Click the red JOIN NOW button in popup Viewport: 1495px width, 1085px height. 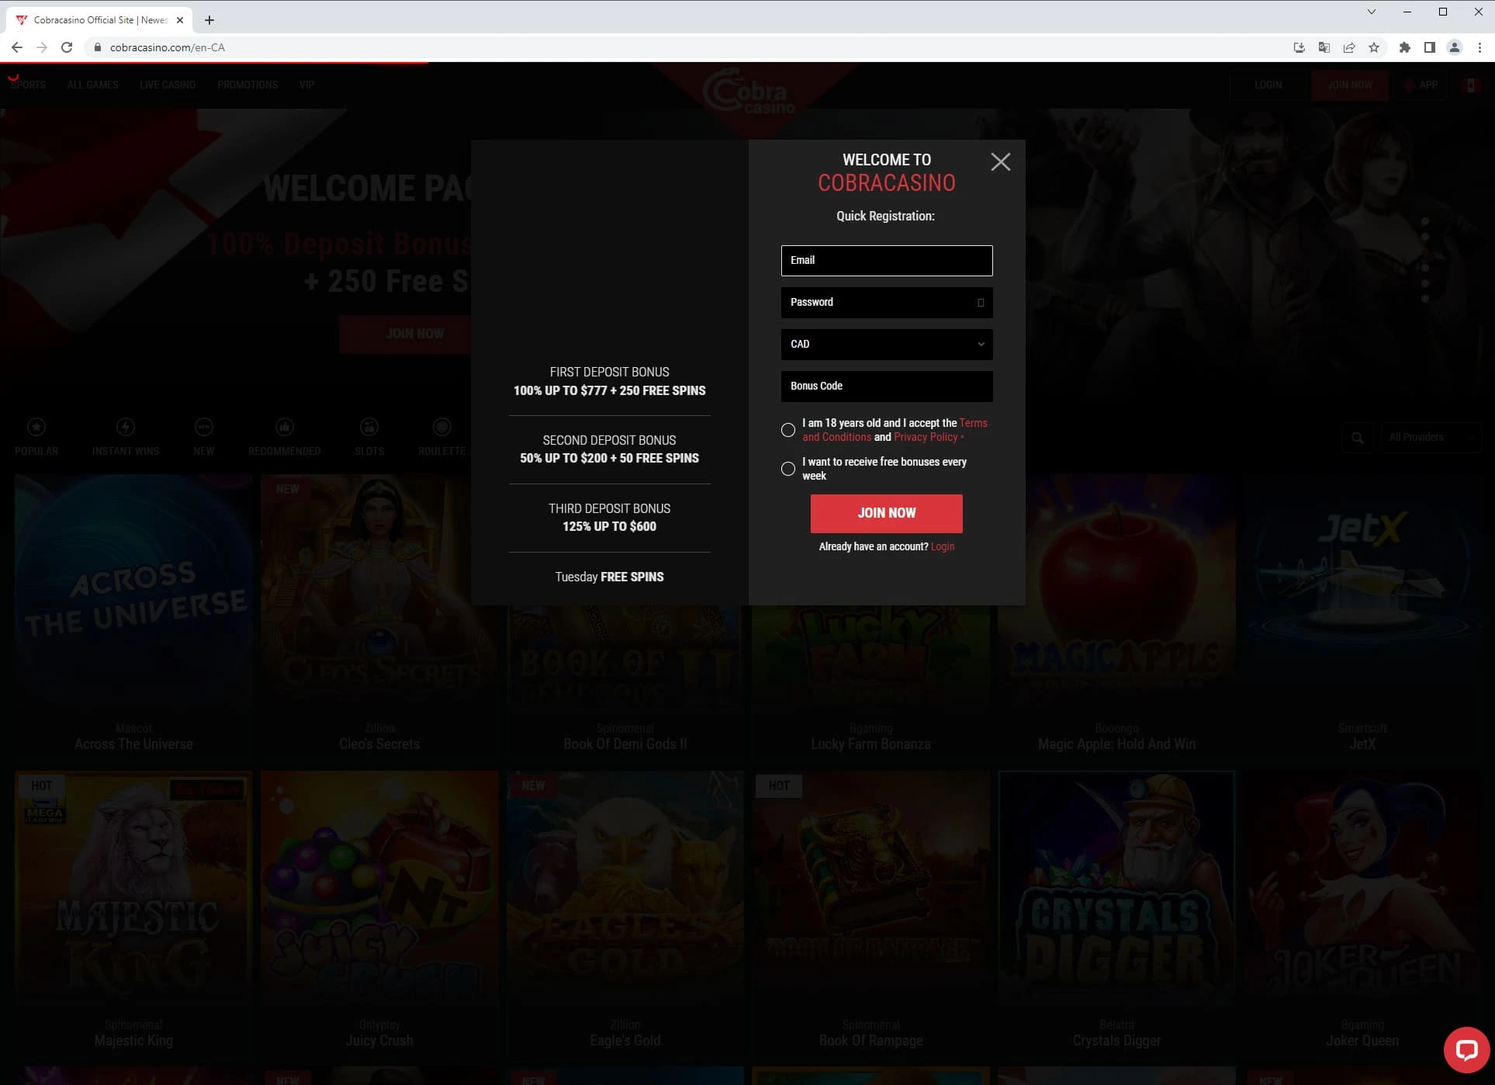pos(886,514)
